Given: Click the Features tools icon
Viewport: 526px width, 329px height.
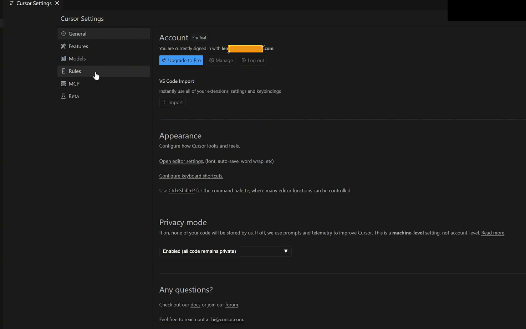Looking at the screenshot, I should [x=63, y=46].
